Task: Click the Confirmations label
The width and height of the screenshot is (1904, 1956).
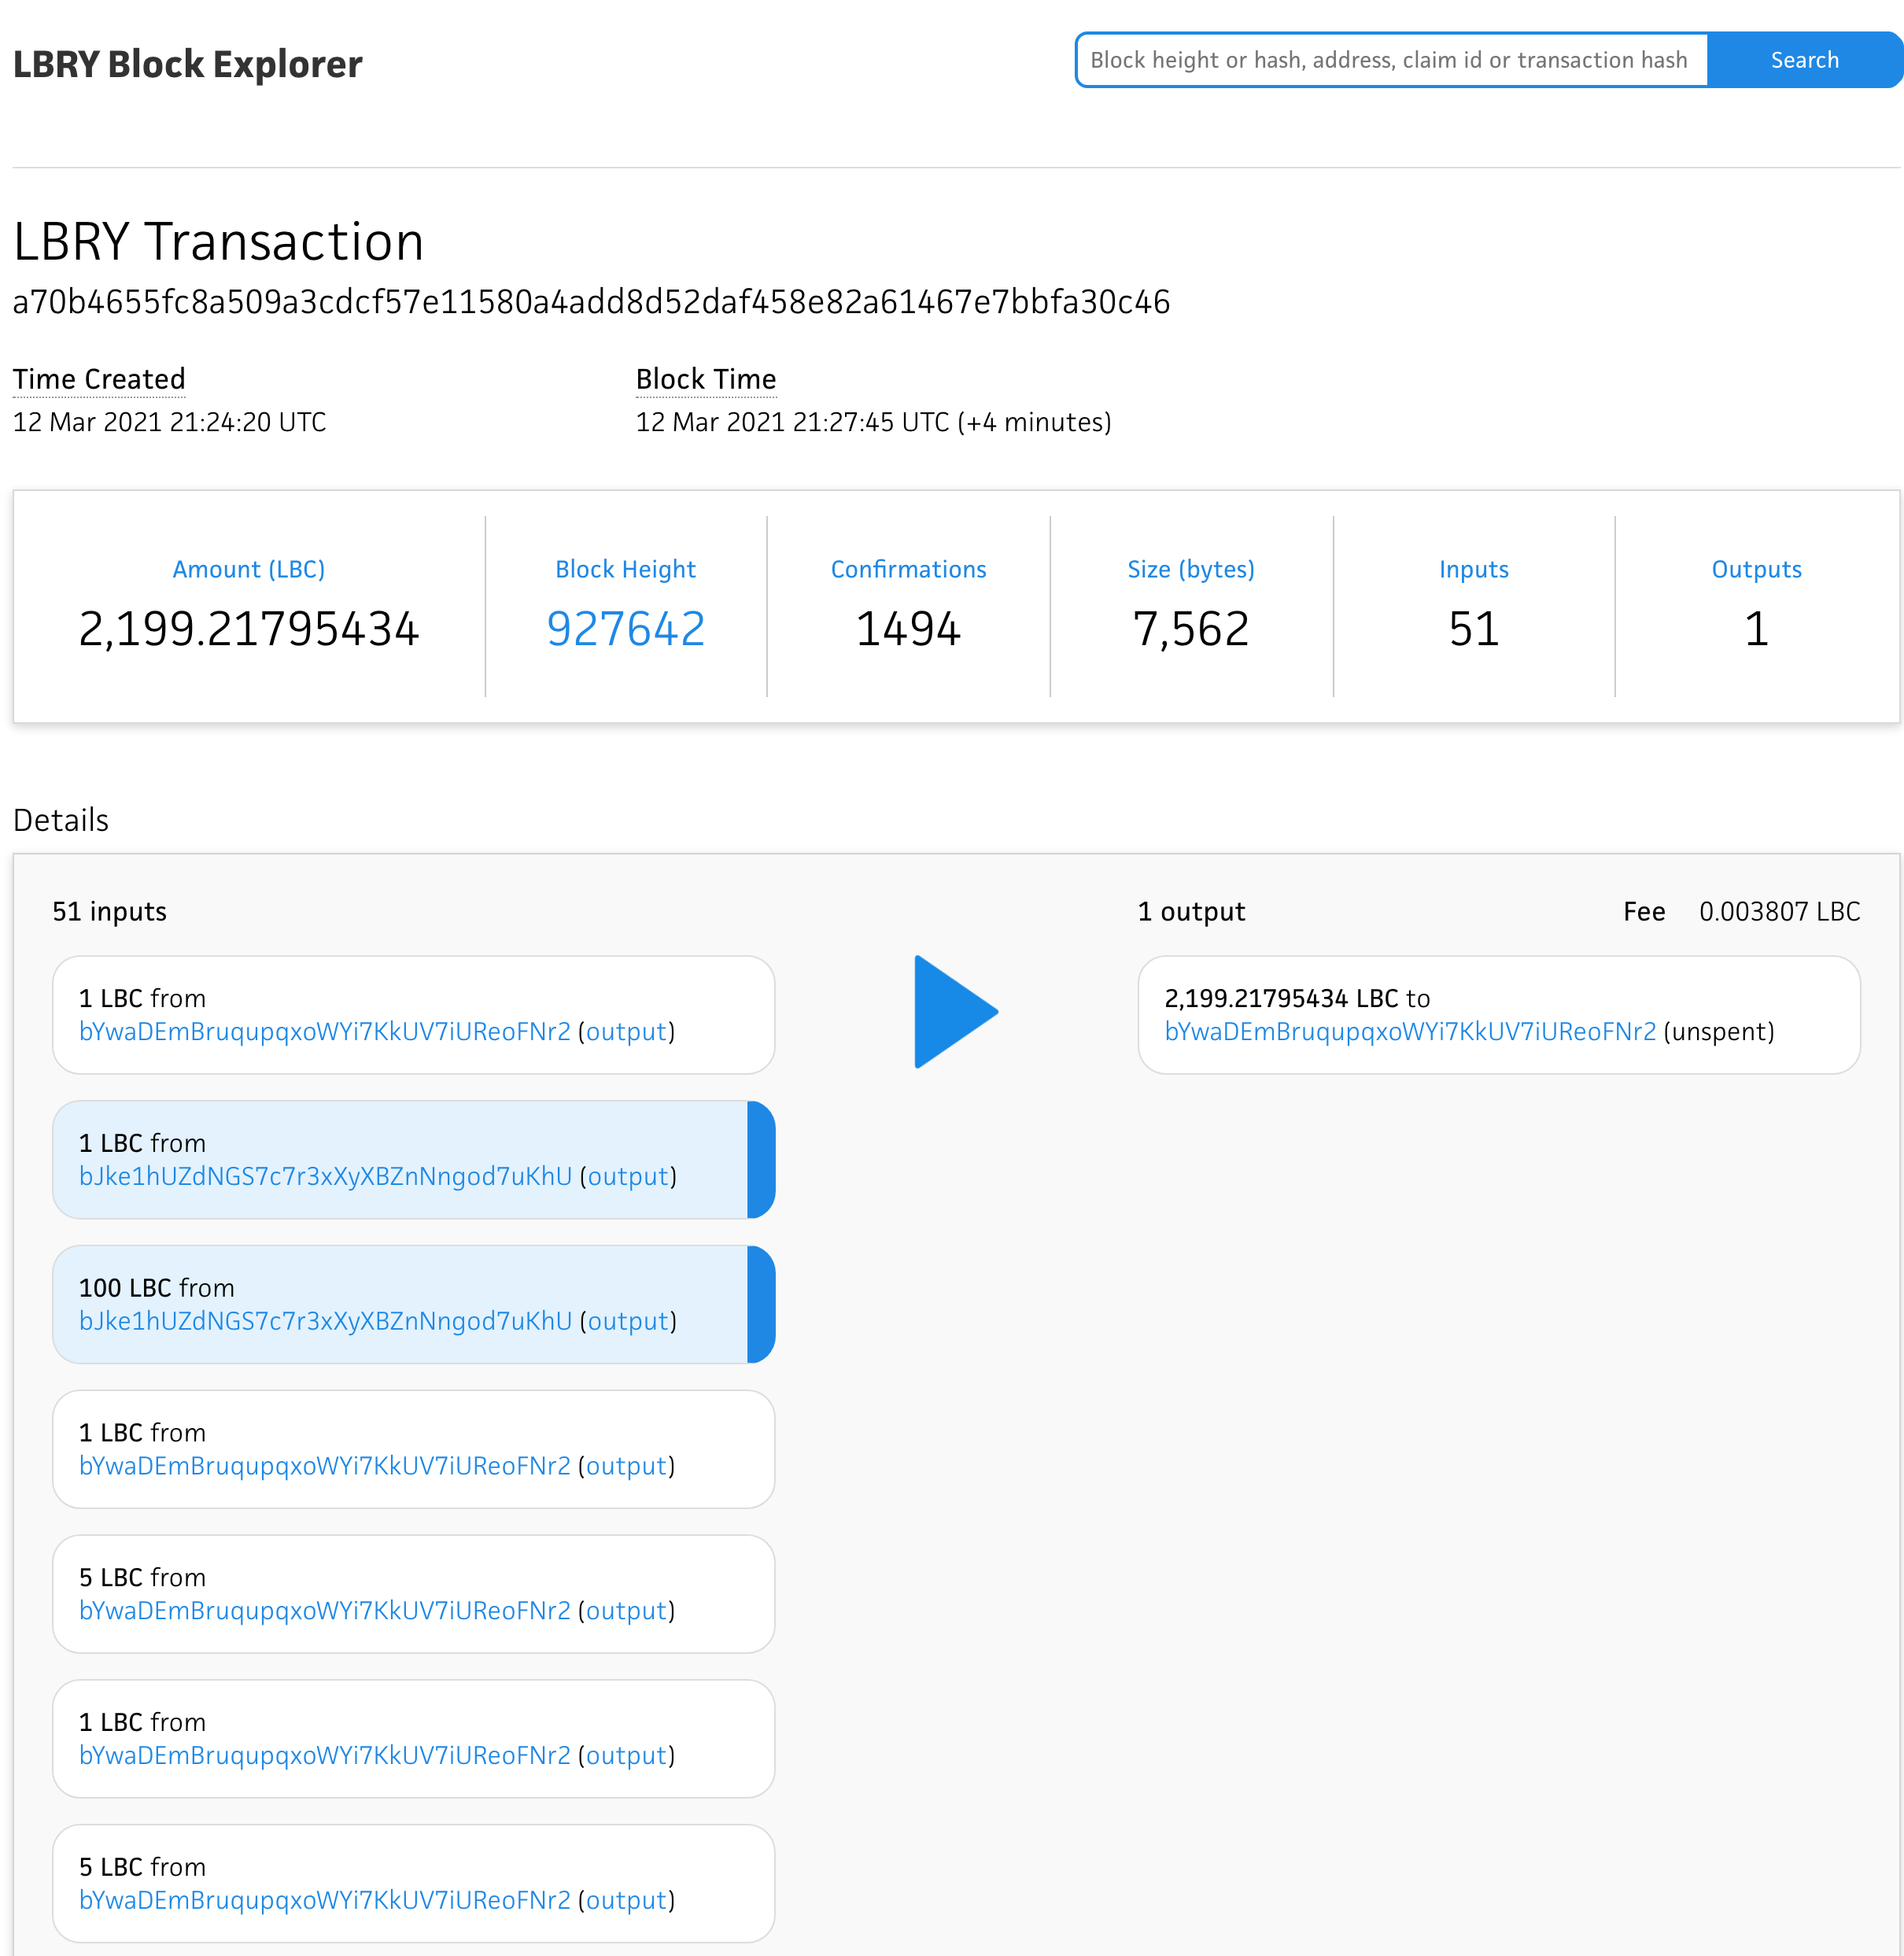Action: [x=908, y=569]
